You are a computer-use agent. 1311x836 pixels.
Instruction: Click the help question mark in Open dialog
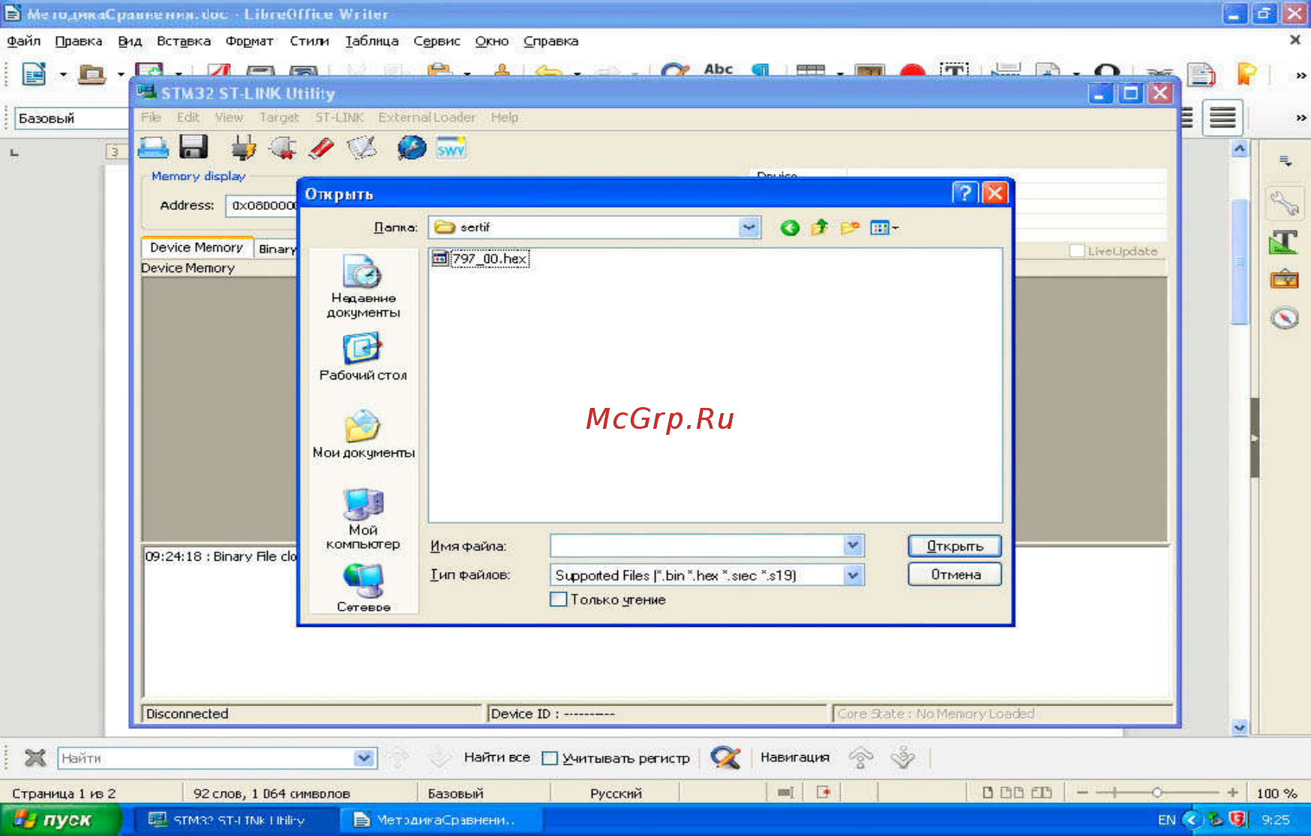pyautogui.click(x=964, y=193)
